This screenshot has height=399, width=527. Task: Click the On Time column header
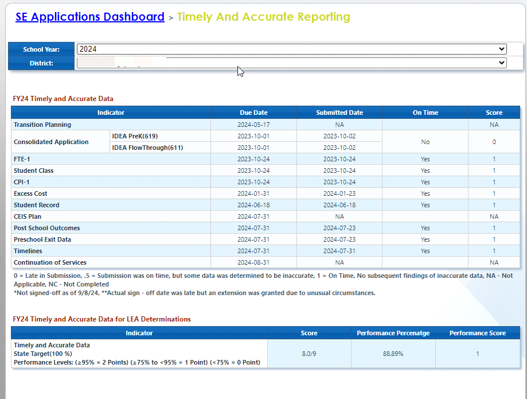425,113
